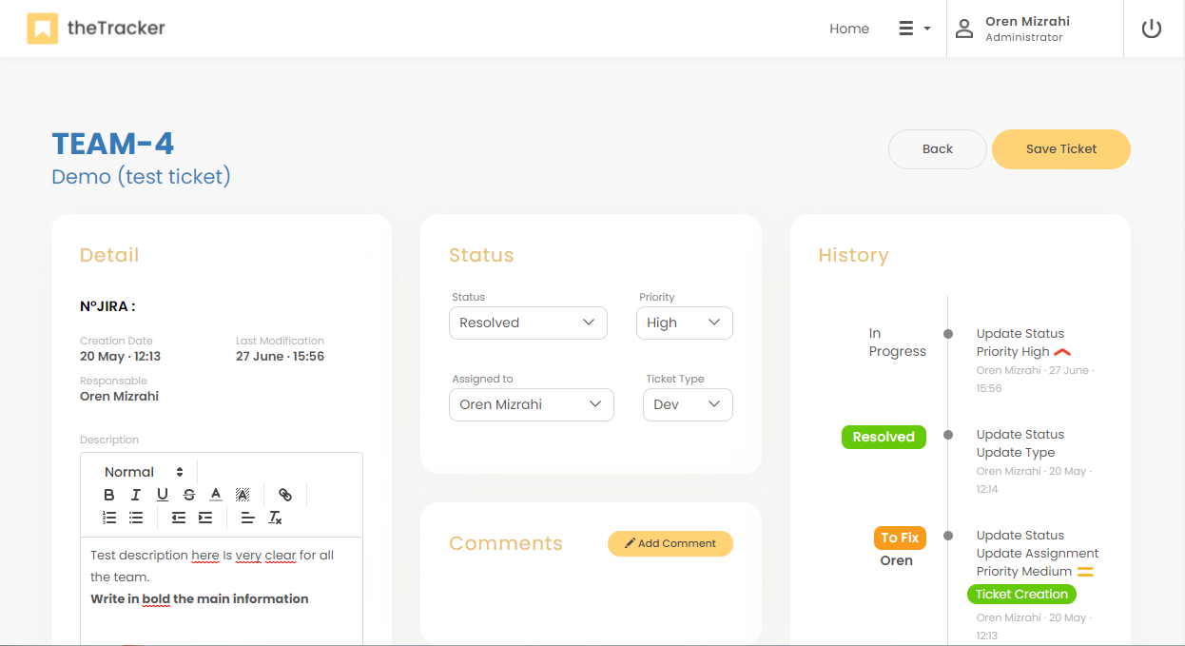Insert a link using the chain icon
Viewport: 1185px width, 646px height.
[285, 495]
